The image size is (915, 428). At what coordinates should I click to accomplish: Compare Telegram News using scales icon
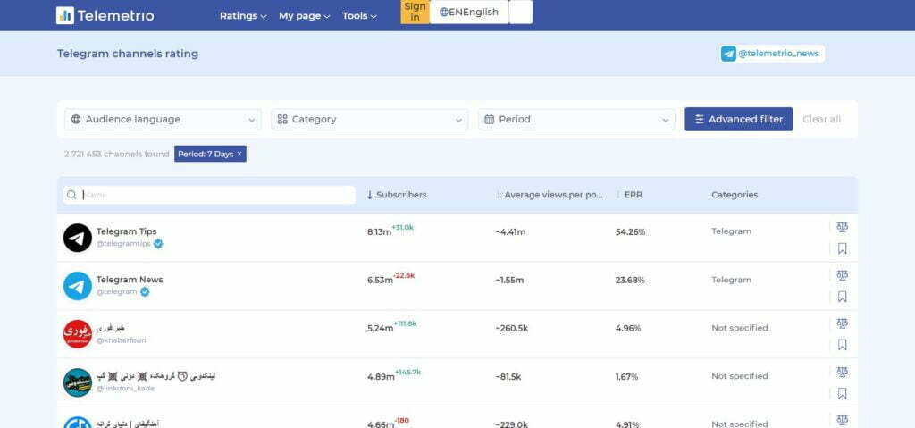tap(842, 275)
